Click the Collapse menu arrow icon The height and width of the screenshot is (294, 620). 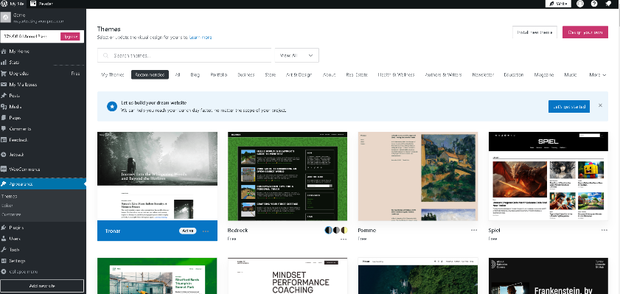coord(4,272)
